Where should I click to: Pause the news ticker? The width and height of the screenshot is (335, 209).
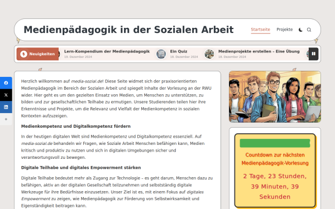(x=313, y=54)
